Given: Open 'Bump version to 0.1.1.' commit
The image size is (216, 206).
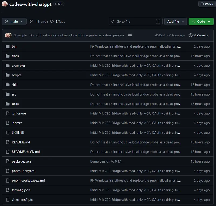Looking at the screenshot, I should (x=106, y=161).
